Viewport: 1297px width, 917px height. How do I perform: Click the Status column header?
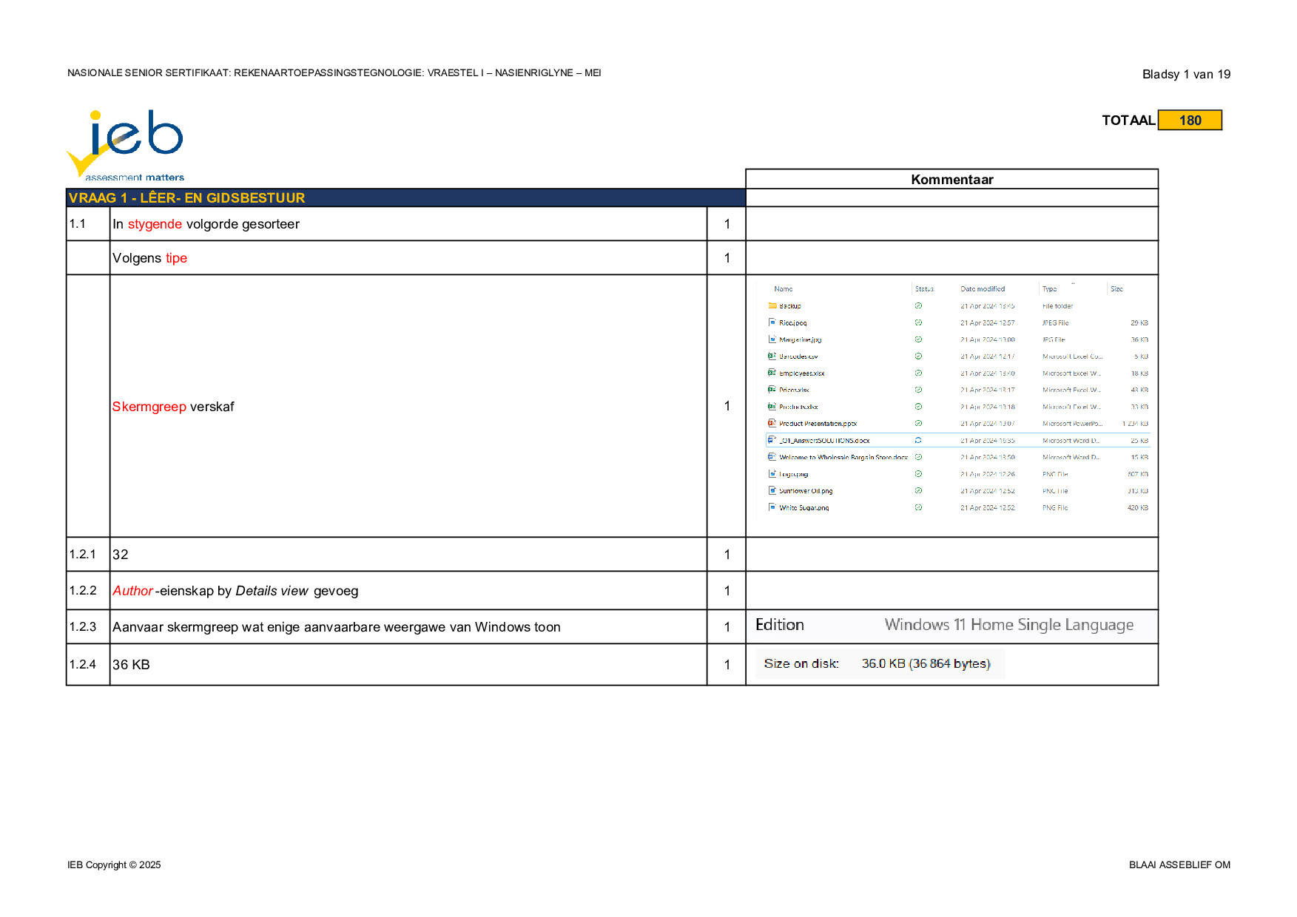point(924,289)
